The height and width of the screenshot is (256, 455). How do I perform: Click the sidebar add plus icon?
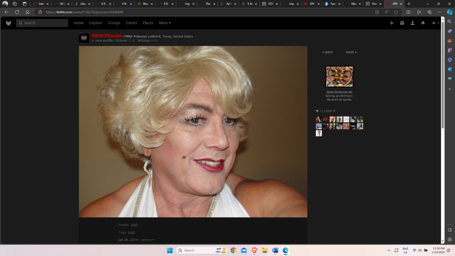[450, 89]
